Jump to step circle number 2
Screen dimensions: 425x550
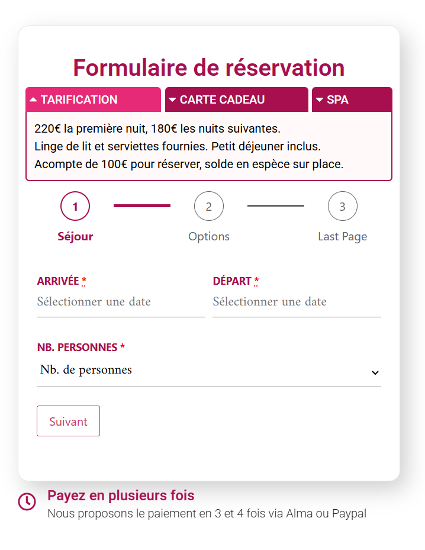pos(209,207)
